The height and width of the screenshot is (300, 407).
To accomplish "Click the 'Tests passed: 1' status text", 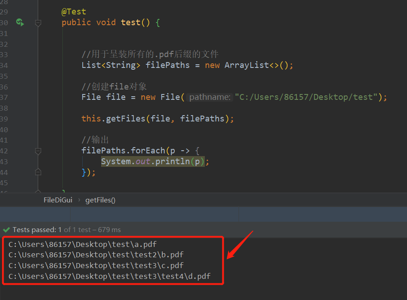I will [37, 230].
